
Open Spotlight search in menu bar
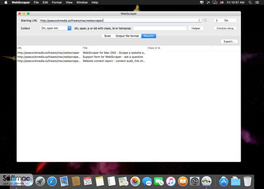250,2
